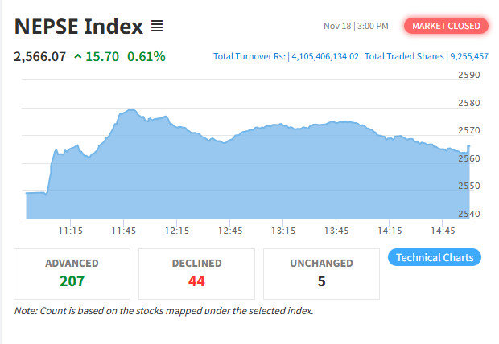
Task: Select the ADVANCED 207 card
Action: [72, 273]
